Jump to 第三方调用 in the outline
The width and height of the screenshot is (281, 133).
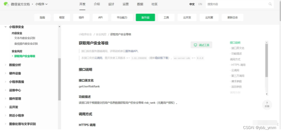pyautogui.click(x=238, y=76)
